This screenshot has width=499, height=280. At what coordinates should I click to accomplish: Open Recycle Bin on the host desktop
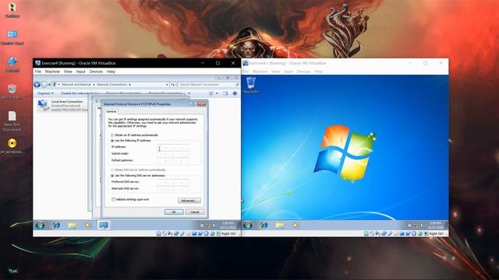[12, 92]
